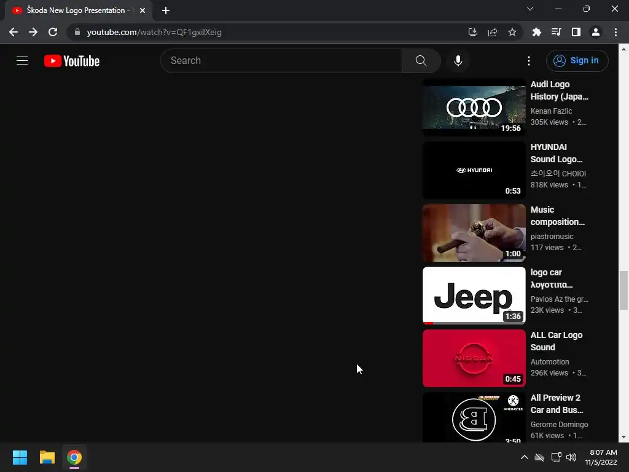Click the page vertical scrollbar thumb

coord(623,290)
